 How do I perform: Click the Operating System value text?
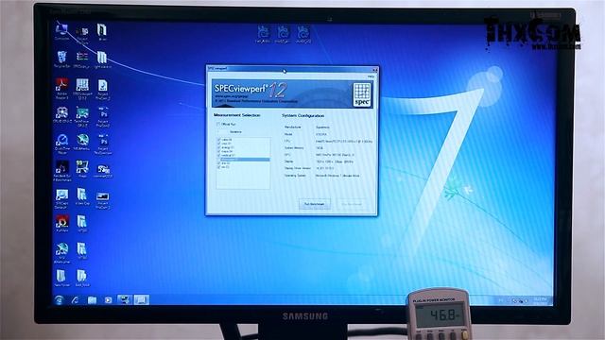point(337,176)
